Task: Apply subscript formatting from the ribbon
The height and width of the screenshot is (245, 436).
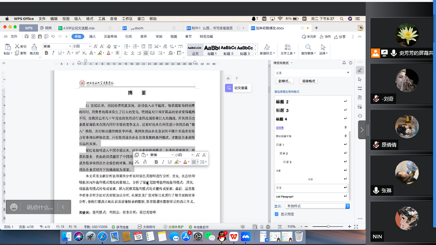Action: tap(84, 53)
